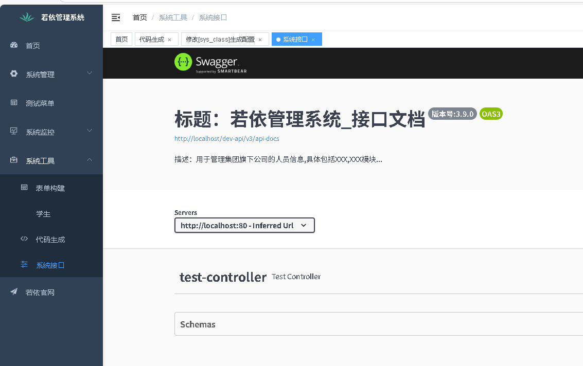The image size is (583, 366).
Task: Click the 系统管理 gear icon
Action: (14, 74)
